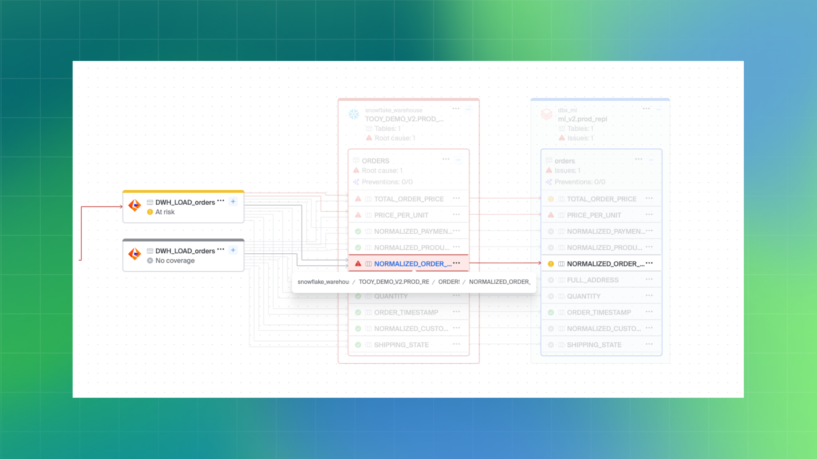Open more options for At risk DWH_LOAD_orders

(x=220, y=201)
